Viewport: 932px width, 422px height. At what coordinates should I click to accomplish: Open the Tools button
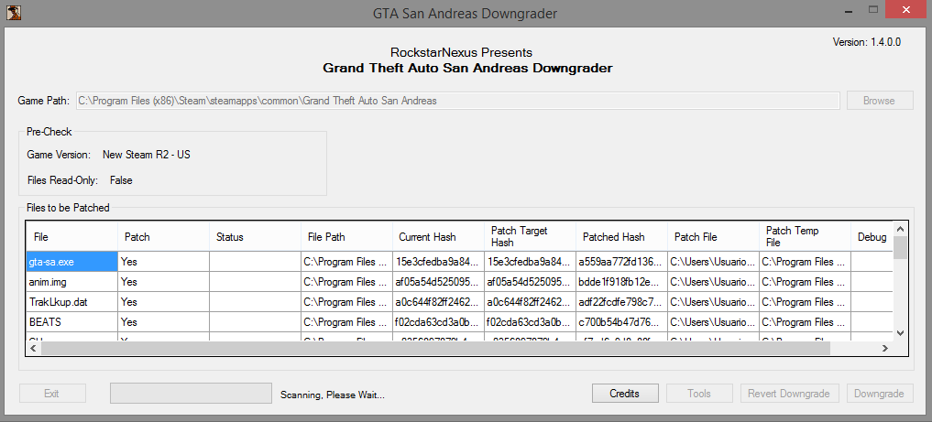(699, 394)
